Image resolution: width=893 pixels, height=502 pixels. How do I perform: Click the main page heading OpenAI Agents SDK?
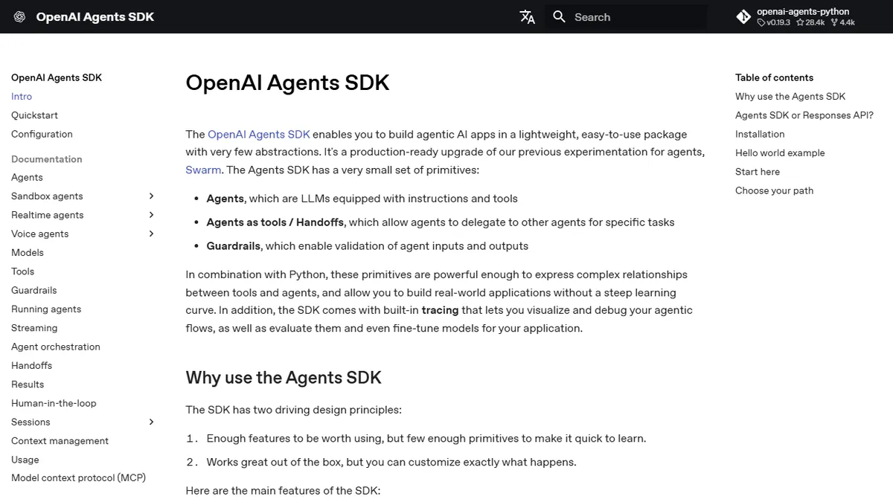click(x=287, y=82)
